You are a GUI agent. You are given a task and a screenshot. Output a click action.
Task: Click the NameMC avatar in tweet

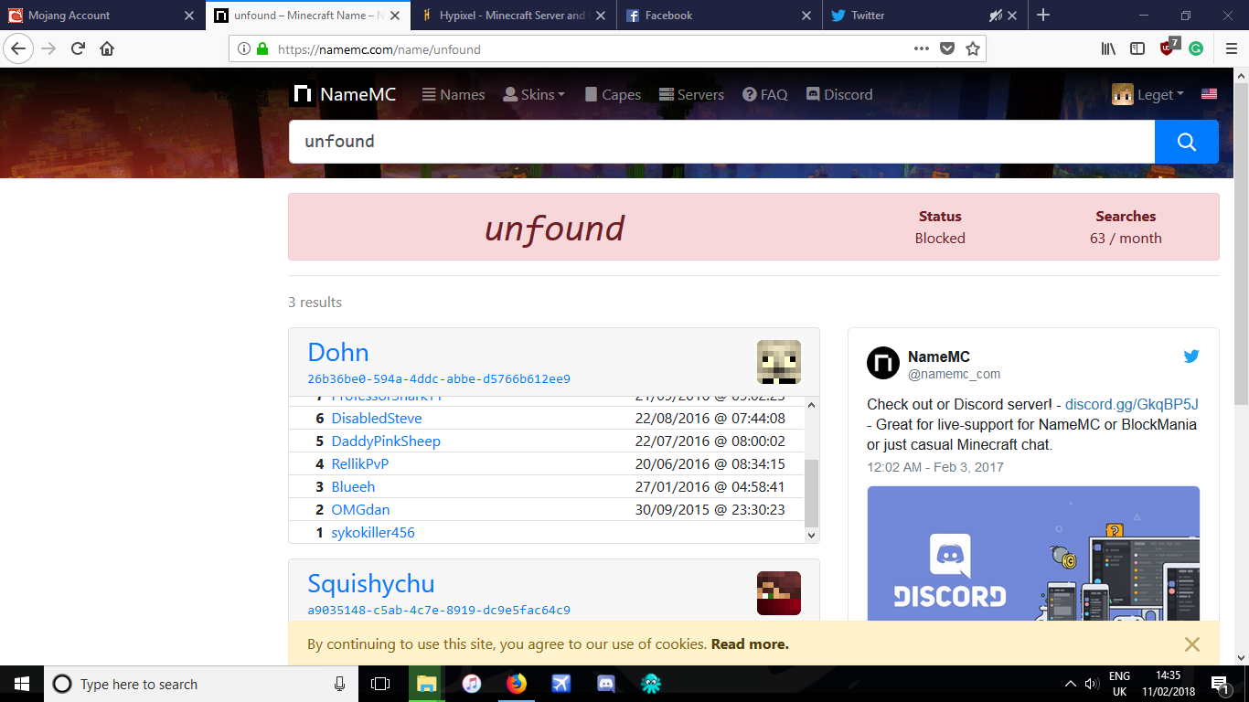[x=883, y=363]
